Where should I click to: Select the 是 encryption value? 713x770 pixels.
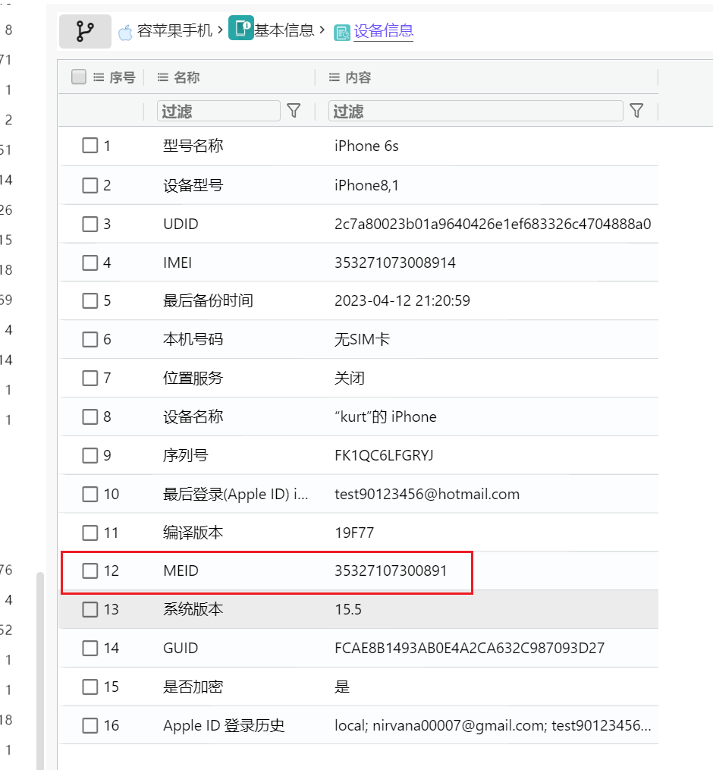(x=342, y=687)
